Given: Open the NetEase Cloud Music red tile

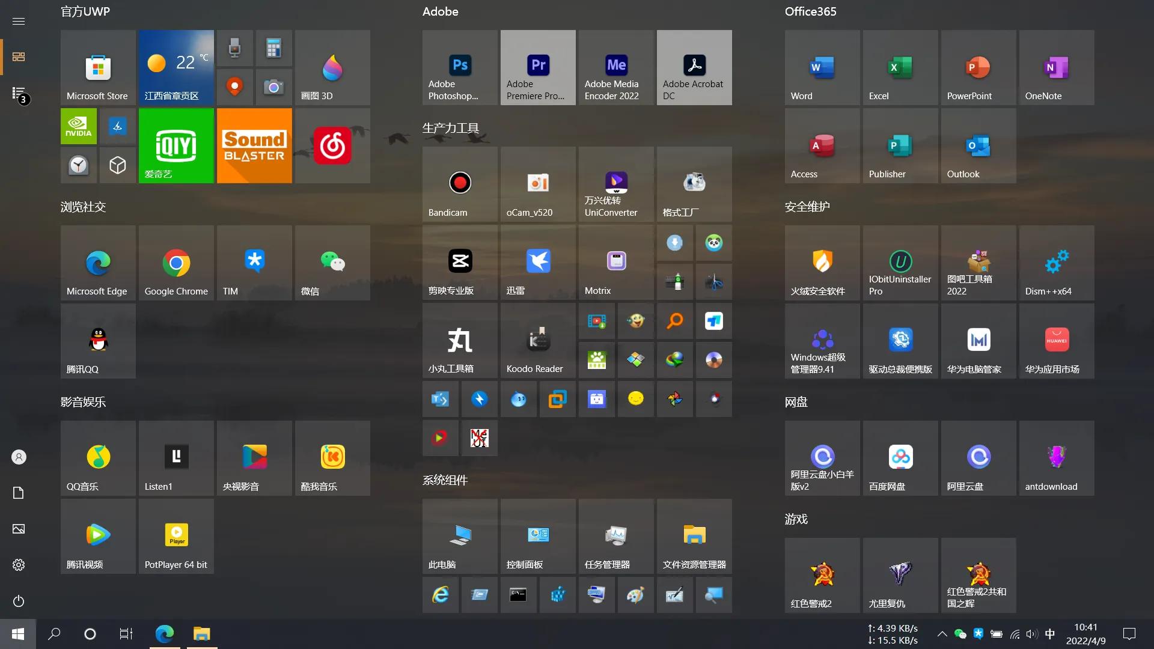Looking at the screenshot, I should click(332, 145).
